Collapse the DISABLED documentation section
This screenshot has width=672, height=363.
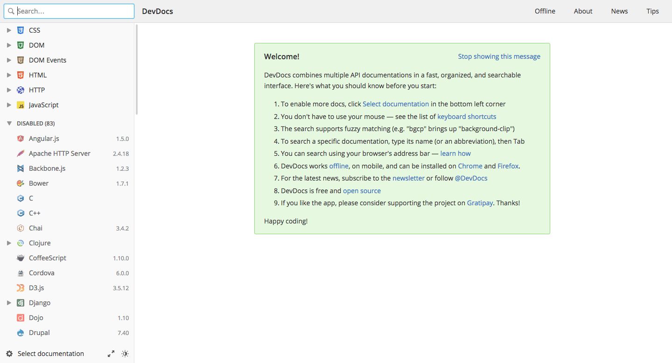(9, 123)
